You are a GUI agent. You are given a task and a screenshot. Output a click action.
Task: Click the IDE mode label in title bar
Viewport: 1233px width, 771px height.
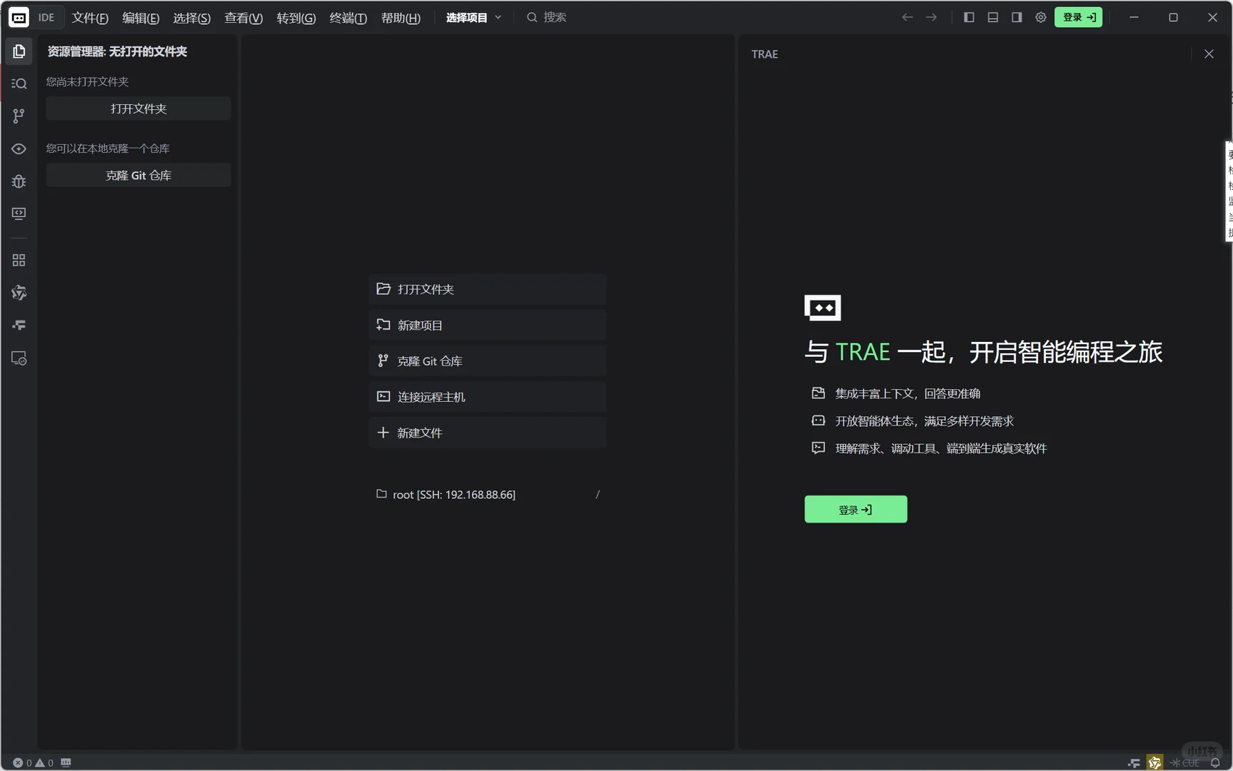pos(46,17)
